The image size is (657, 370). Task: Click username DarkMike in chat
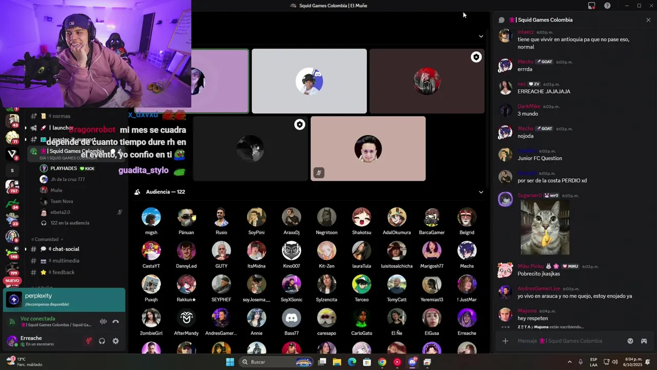(529, 106)
